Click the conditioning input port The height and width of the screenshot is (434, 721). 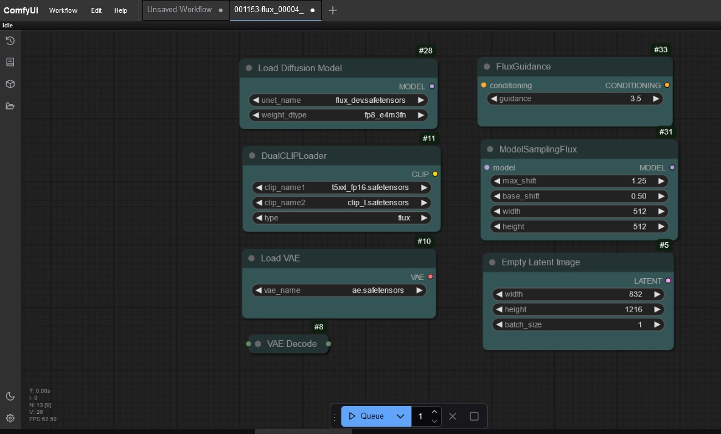pos(484,85)
